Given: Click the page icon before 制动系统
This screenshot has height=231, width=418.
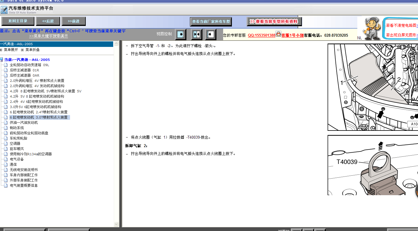Looking at the screenshot, I should [x=6, y=128].
